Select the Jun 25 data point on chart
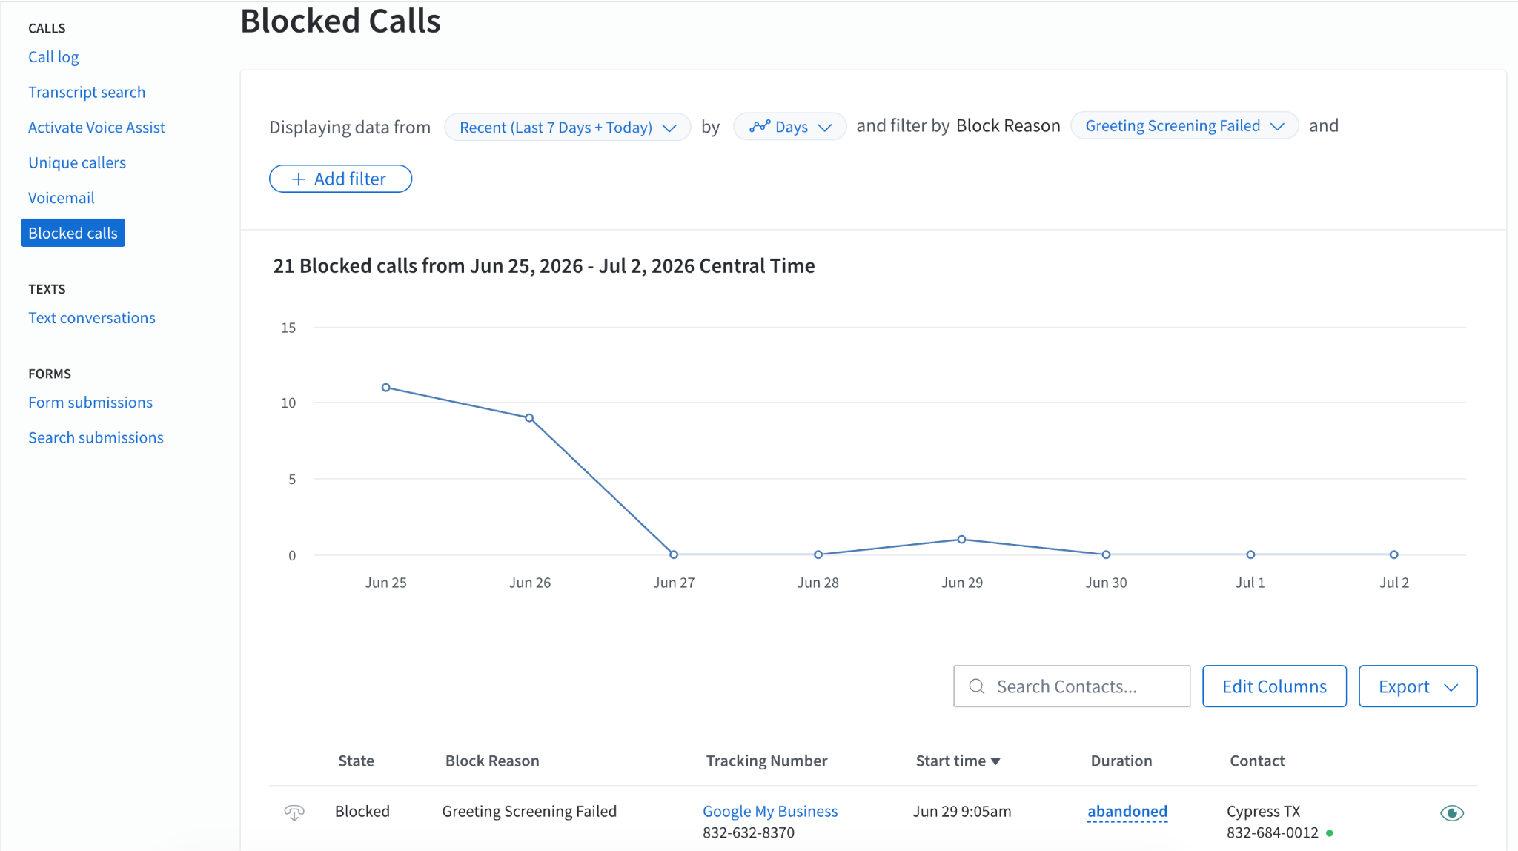 pos(385,388)
